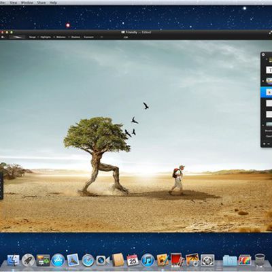Launch the App Store from Dock

click(58, 260)
